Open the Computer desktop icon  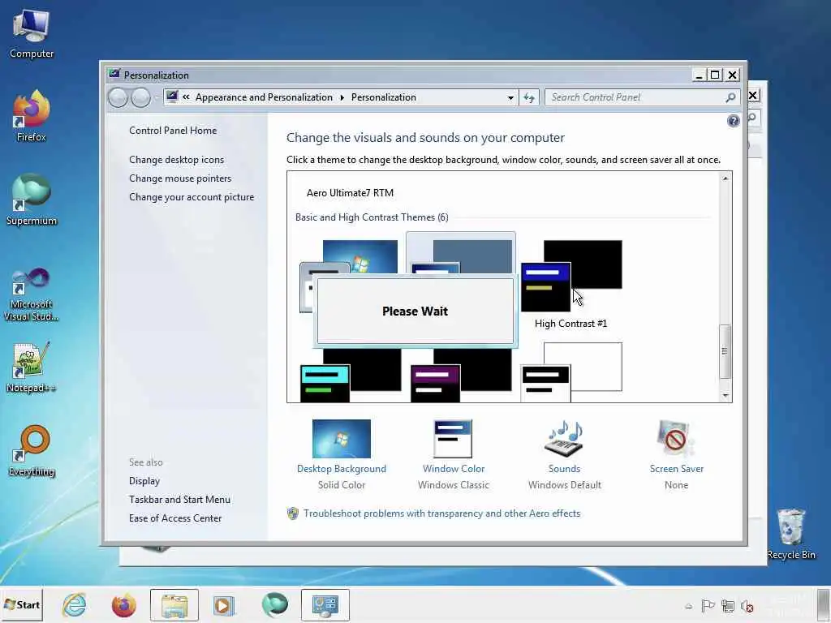[32, 34]
